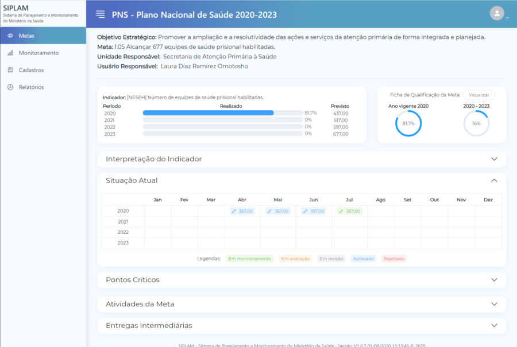Viewport: 517px width, 347px height.
Task: Click the Relatórios pie chart icon
Action: [10, 87]
